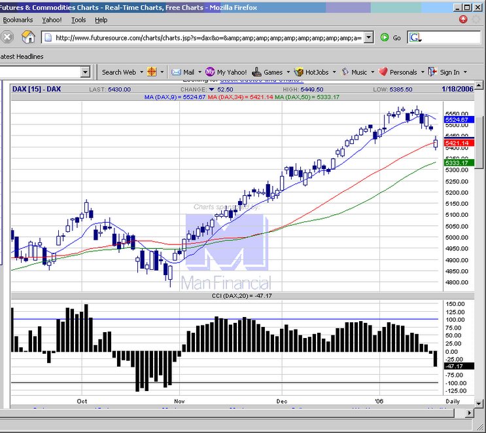Click the partially hidden link above the chart
The width and height of the screenshot is (486, 433).
261,81
